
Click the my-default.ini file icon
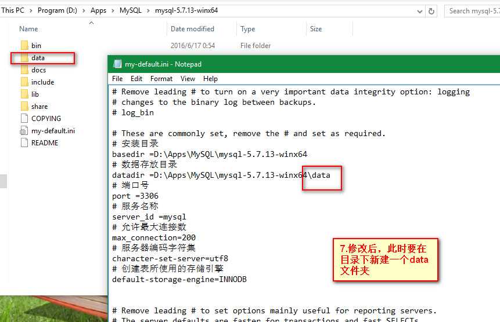(x=24, y=130)
